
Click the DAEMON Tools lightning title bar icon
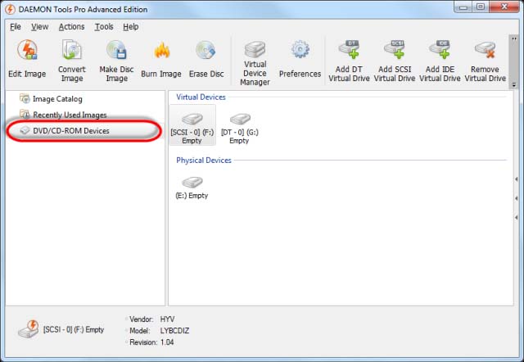[10, 9]
